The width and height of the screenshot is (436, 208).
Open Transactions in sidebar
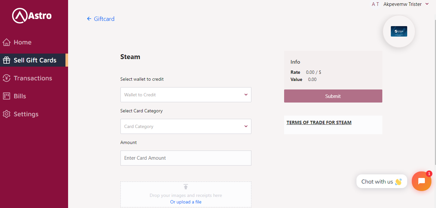(x=34, y=78)
